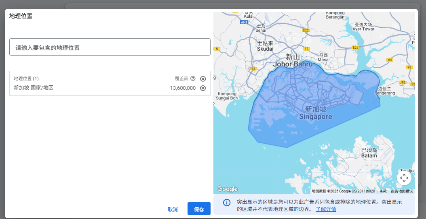Viewport: 426px width, 219px height.
Task: Click the Google logo on the map
Action: [x=227, y=189]
